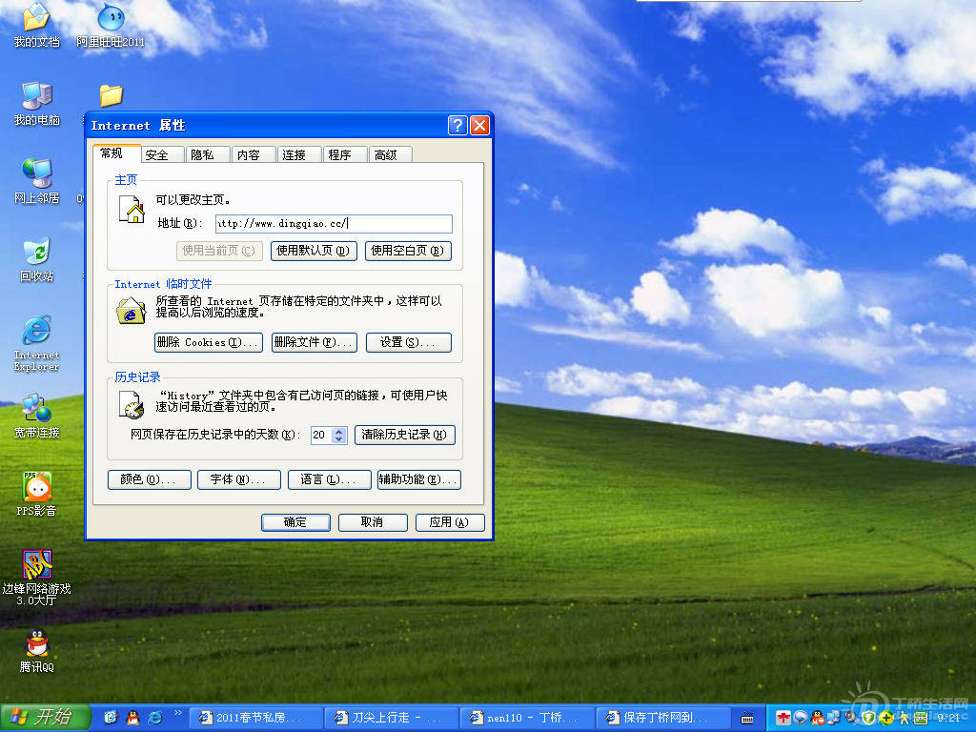
Task: Increase history days with the up arrow
Action: pos(340,431)
